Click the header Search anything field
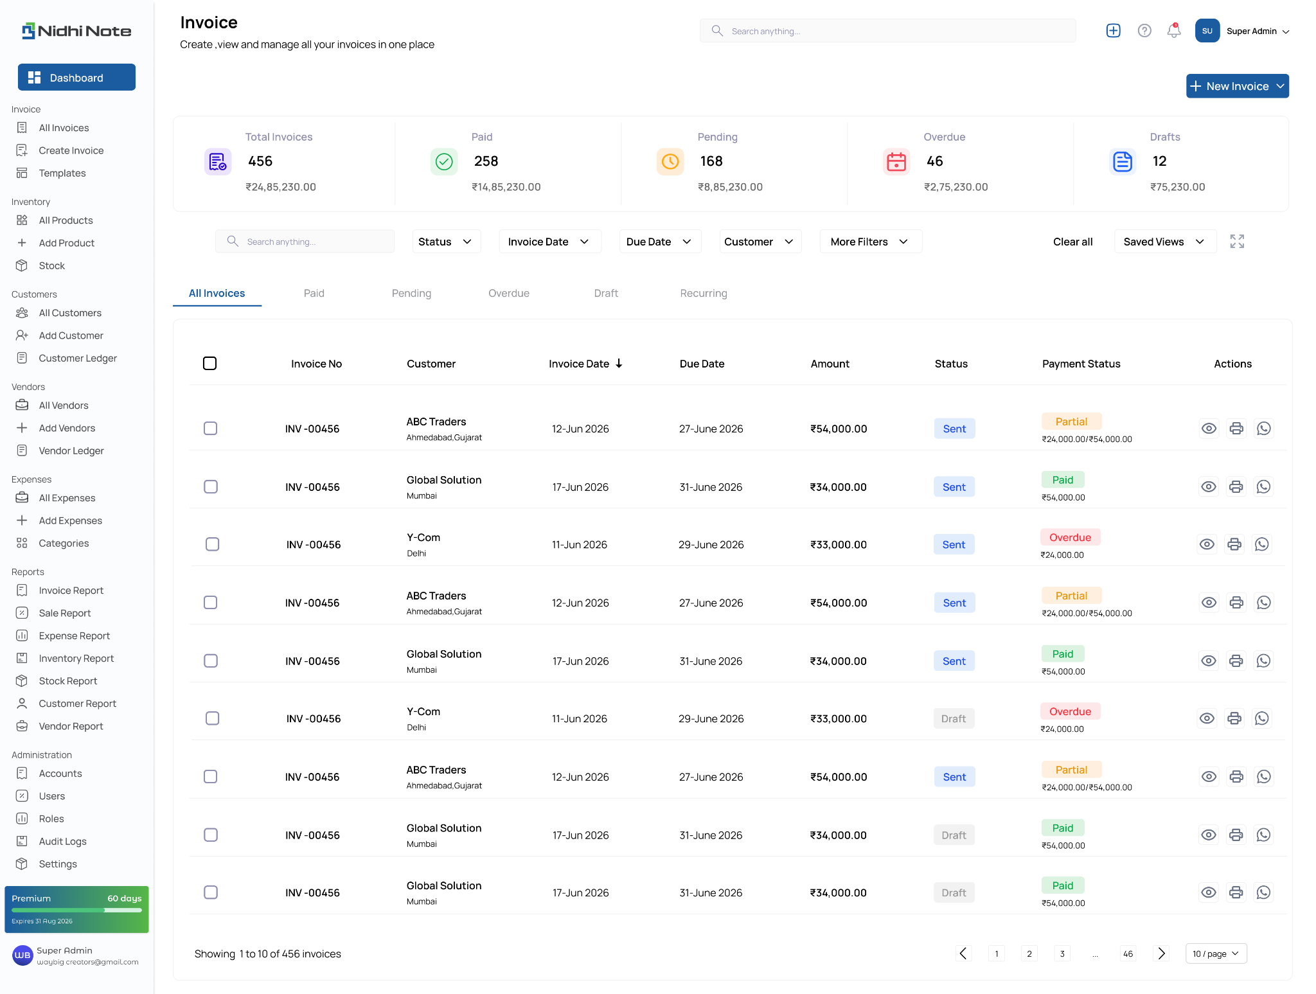The height and width of the screenshot is (994, 1316). (887, 31)
